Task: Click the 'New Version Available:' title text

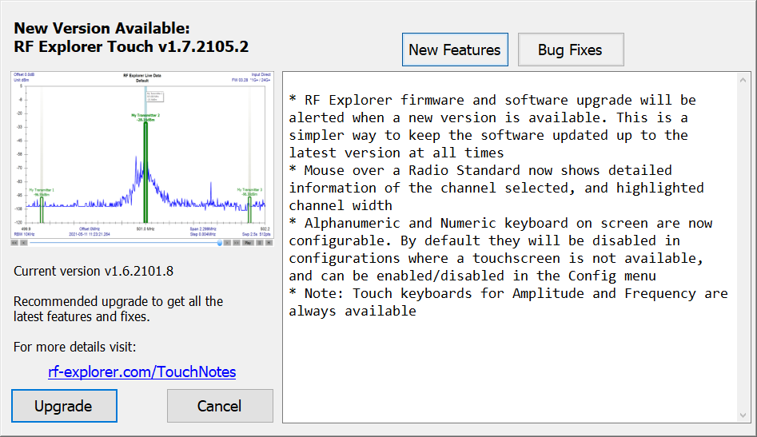Action: 102,28
